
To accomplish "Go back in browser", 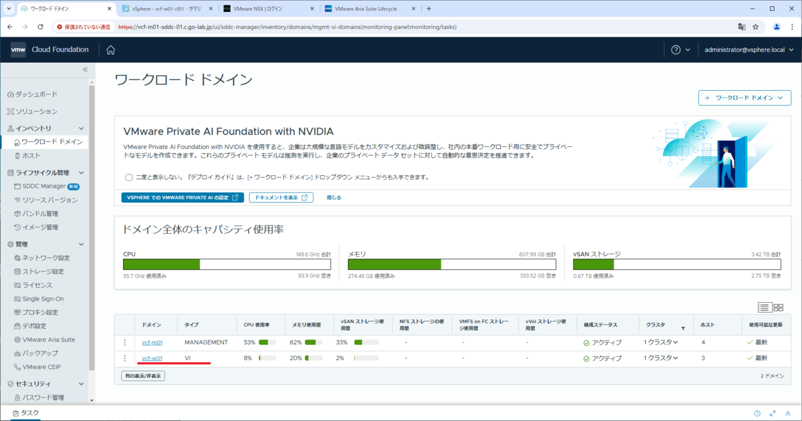I will pos(10,27).
